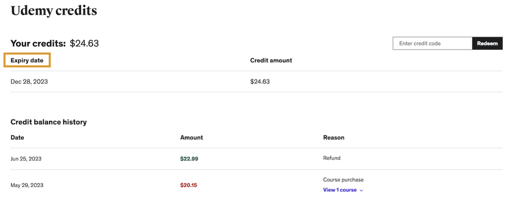Image resolution: width=506 pixels, height=215 pixels.
Task: Focus the Enter credit code field
Action: tap(433, 43)
